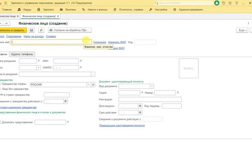
Task: Click the green notification bell icon
Action: pyautogui.click(x=217, y=3)
